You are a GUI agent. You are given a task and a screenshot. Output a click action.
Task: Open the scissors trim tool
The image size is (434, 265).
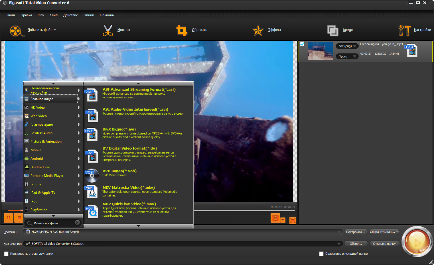click(x=108, y=30)
